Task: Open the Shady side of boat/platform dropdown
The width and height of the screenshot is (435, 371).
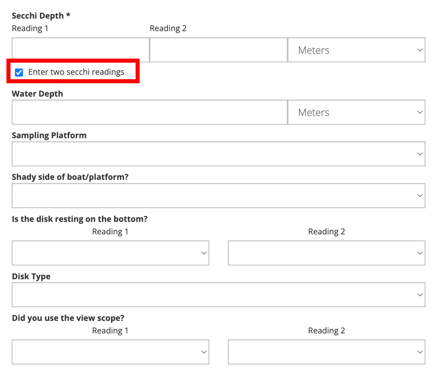Action: pyautogui.click(x=218, y=196)
